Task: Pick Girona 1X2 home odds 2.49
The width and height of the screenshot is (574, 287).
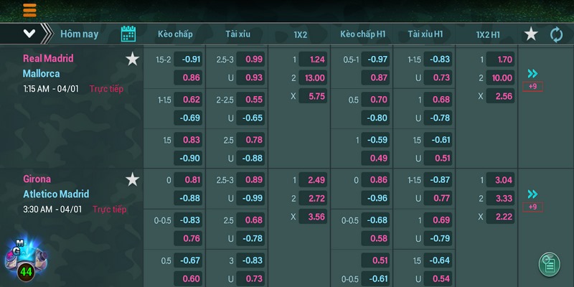Action: pyautogui.click(x=313, y=180)
